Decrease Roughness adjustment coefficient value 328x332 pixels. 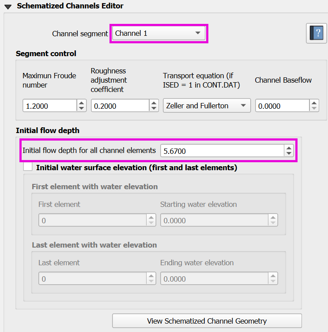tap(154, 108)
